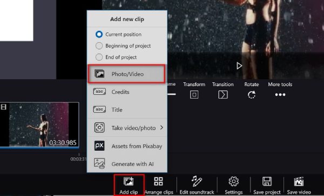Viewport: 324px width, 196px height.
Task: Click the Add new clip heading
Action: pos(127,19)
